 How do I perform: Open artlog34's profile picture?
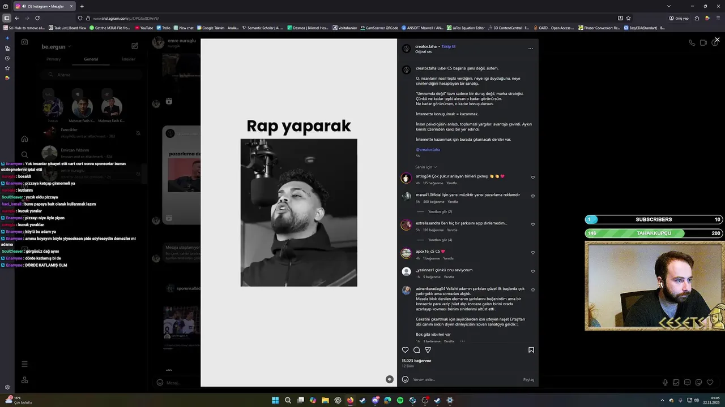406,178
